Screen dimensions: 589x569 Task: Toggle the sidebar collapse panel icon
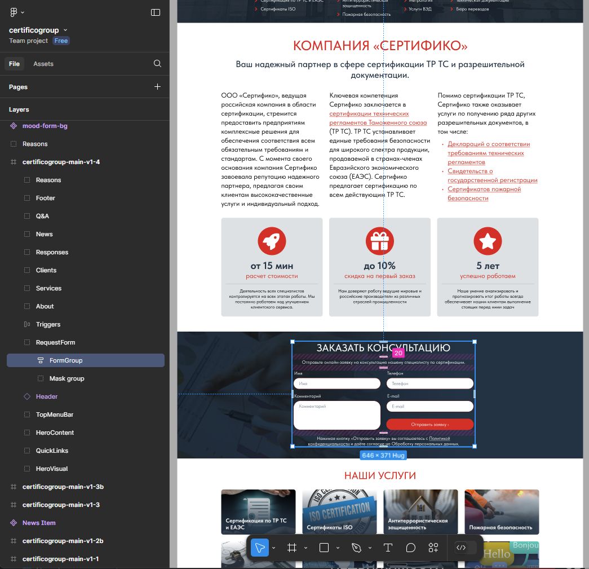[x=156, y=12]
